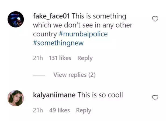Reply to kalyaniimane's comment
166x121 pixels.
click(84, 110)
